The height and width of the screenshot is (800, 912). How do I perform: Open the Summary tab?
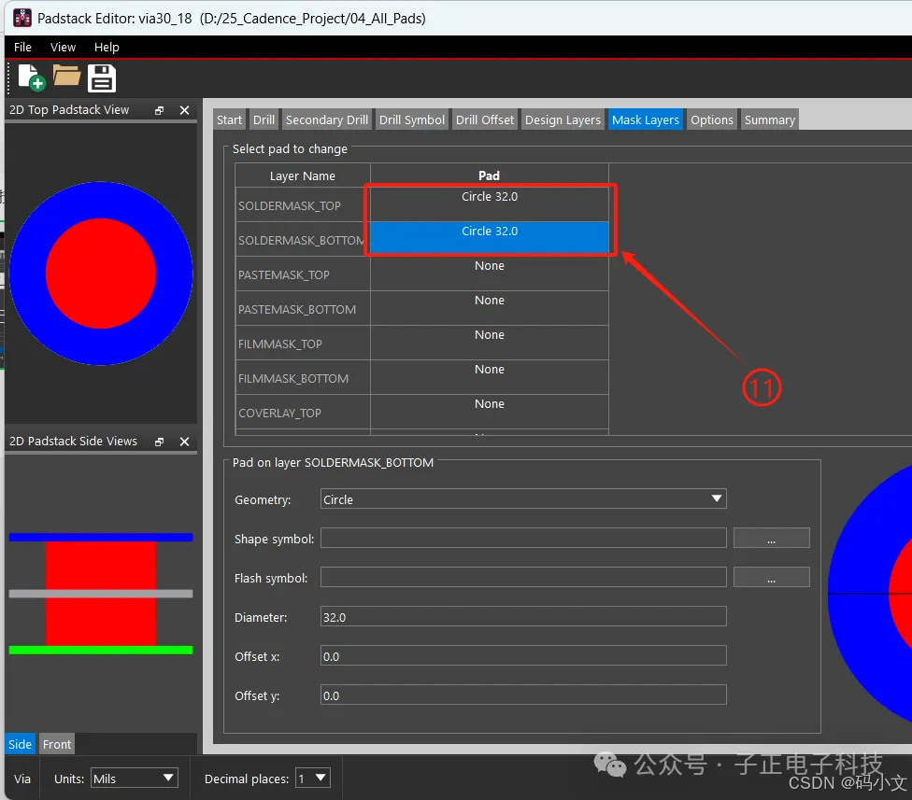point(769,119)
